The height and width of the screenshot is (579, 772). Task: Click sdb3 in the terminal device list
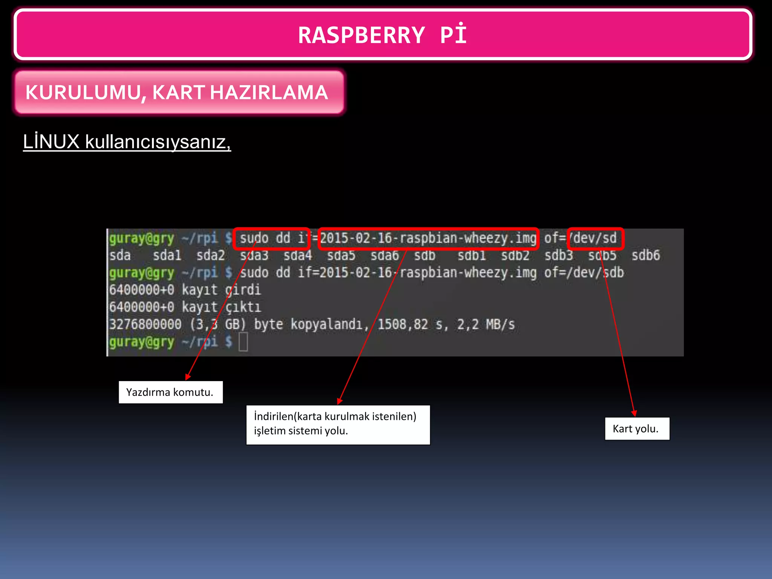point(559,256)
